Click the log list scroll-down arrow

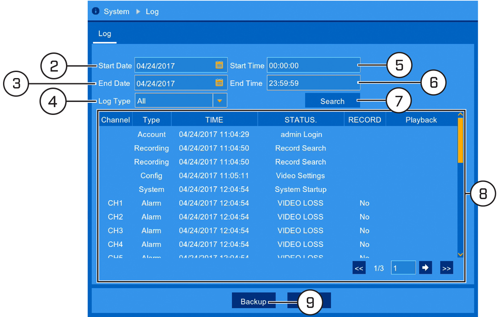(461, 255)
